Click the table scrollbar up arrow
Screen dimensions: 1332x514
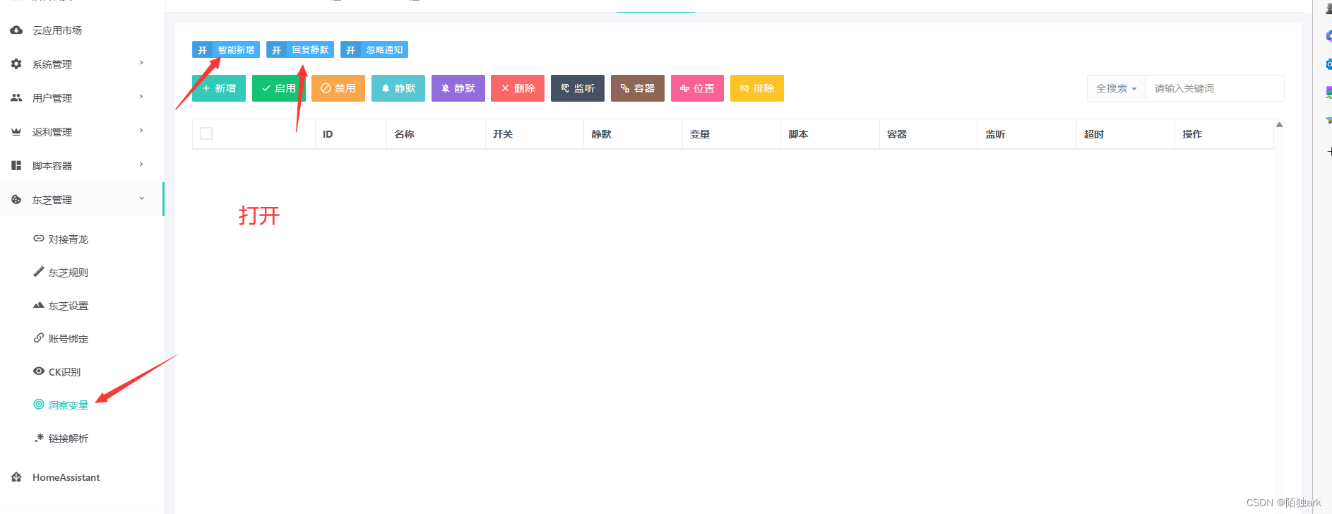coord(1279,125)
